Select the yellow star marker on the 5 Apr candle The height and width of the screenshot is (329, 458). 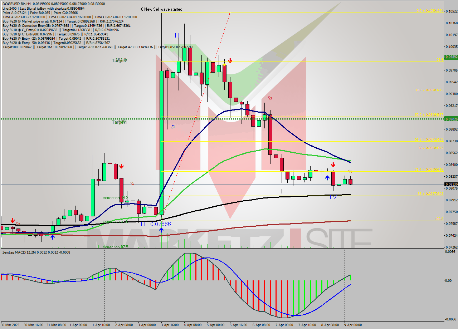point(224,65)
